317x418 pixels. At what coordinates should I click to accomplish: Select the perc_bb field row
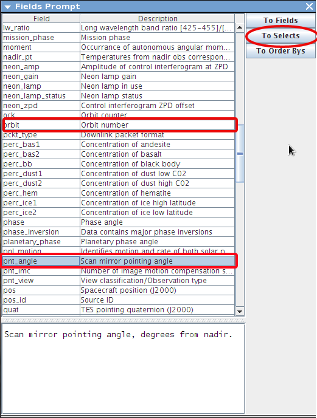point(119,164)
